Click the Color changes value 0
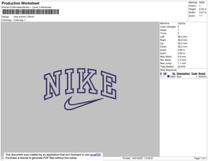 [x=178, y=27]
